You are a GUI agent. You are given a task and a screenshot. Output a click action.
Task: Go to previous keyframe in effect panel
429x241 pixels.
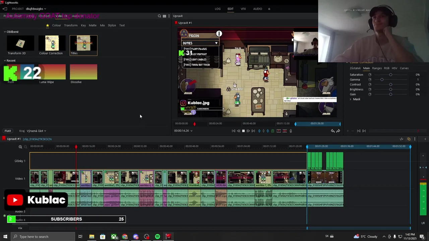point(359,131)
